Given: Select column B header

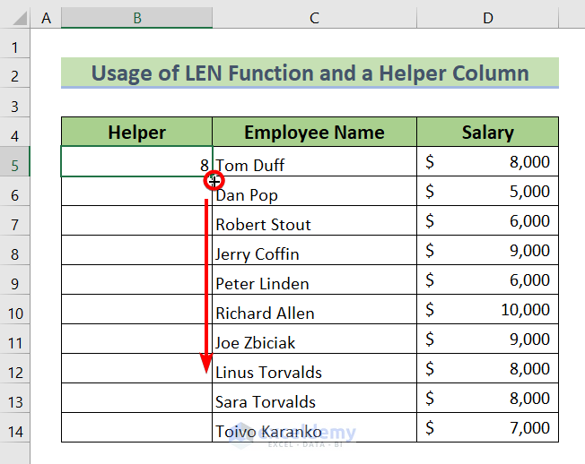Looking at the screenshot, I should coord(136,17).
